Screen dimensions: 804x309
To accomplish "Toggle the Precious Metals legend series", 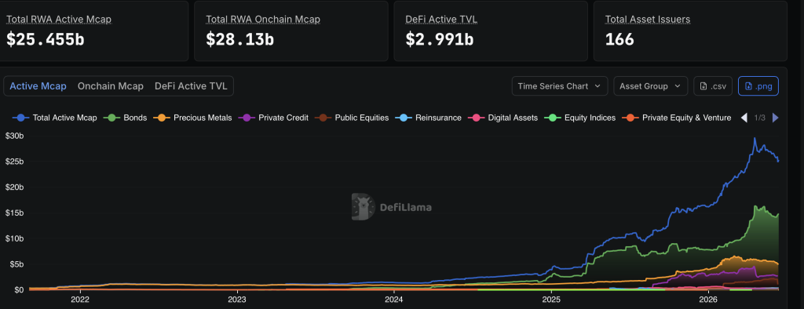I will (193, 118).
